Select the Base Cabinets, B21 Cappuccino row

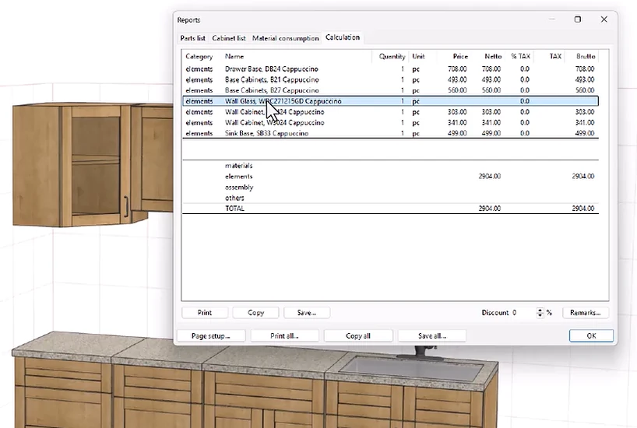pos(390,79)
